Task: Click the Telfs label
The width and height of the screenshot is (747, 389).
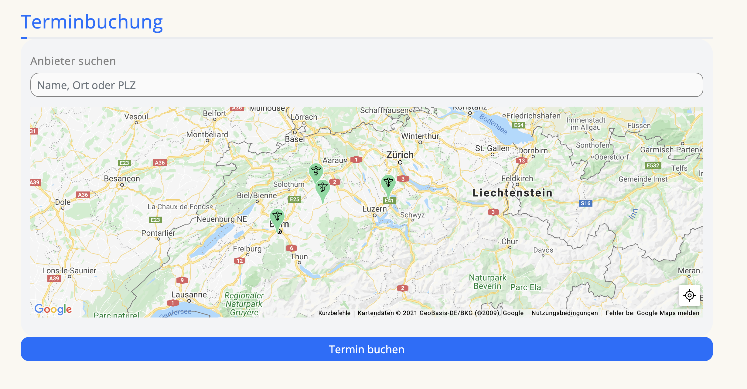Action: [679, 168]
